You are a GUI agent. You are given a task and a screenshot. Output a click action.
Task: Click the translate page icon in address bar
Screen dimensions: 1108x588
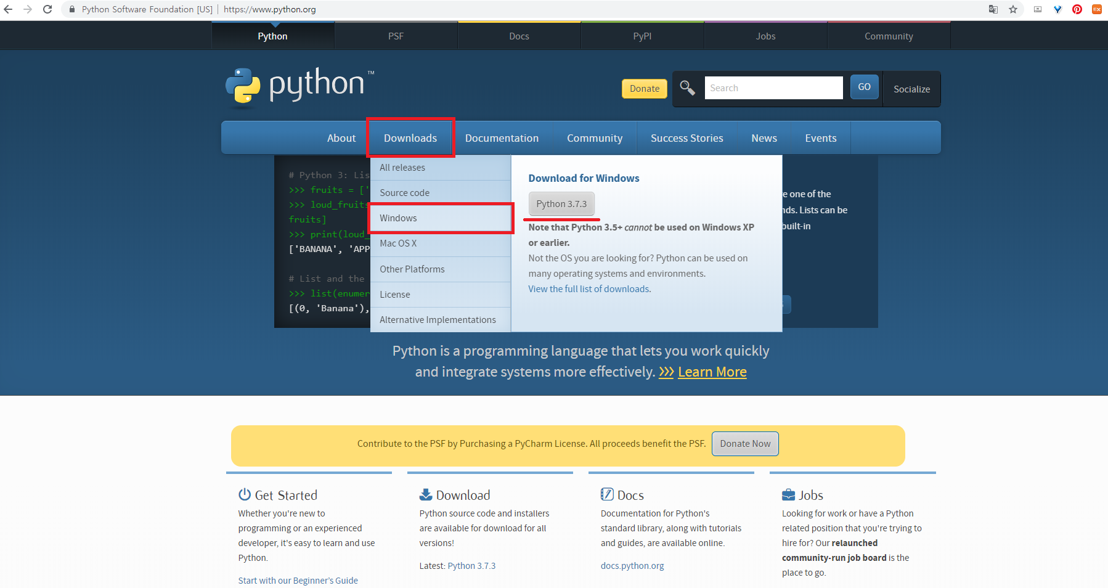coord(993,9)
